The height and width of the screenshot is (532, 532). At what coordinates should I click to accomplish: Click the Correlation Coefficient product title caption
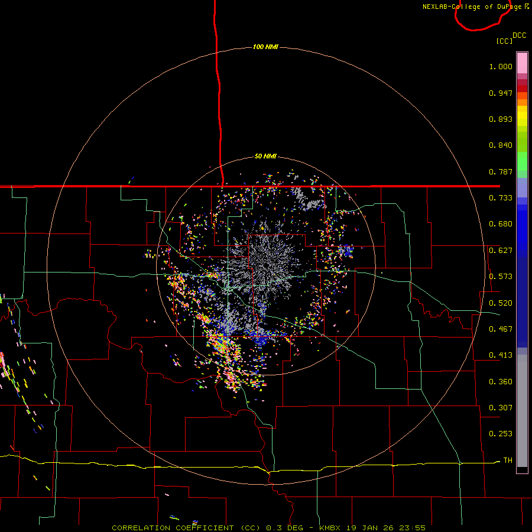[x=268, y=528]
